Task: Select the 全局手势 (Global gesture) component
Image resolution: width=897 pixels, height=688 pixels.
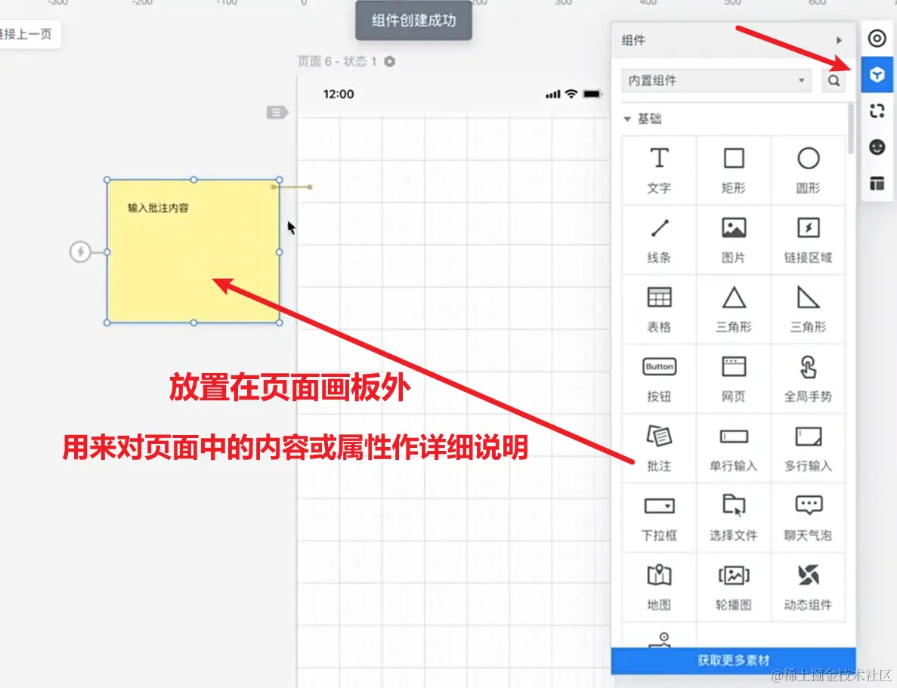Action: tap(808, 378)
